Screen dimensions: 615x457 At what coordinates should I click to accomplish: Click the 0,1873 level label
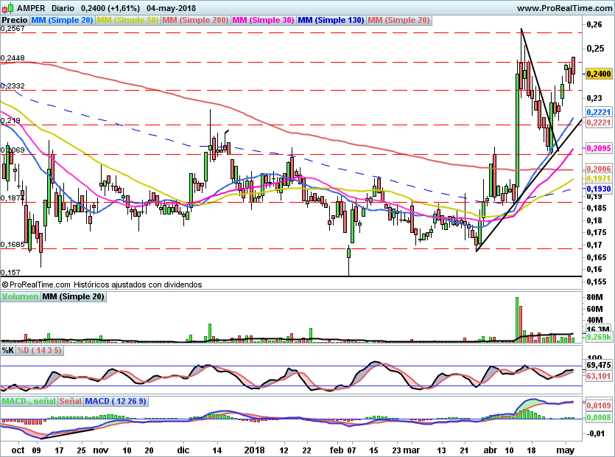13,198
